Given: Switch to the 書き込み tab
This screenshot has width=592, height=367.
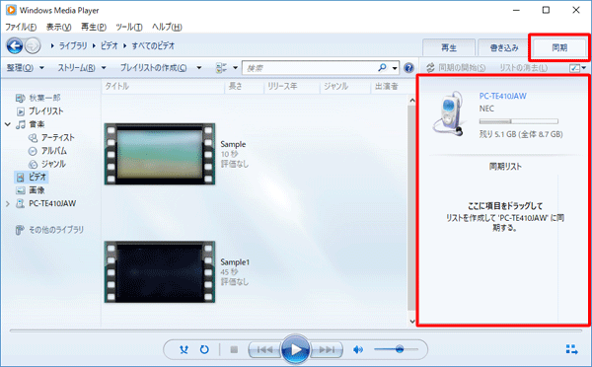Looking at the screenshot, I should [504, 47].
